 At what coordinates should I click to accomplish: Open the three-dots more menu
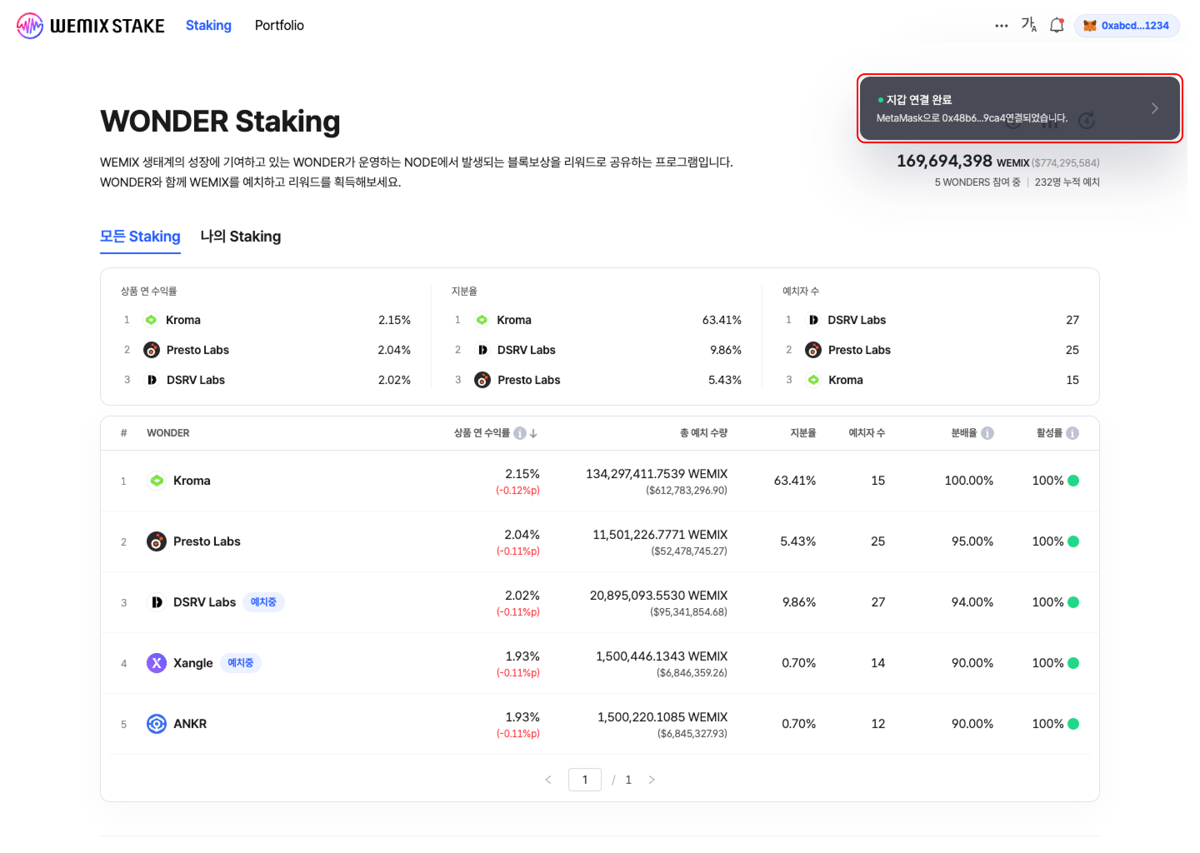coord(1001,25)
